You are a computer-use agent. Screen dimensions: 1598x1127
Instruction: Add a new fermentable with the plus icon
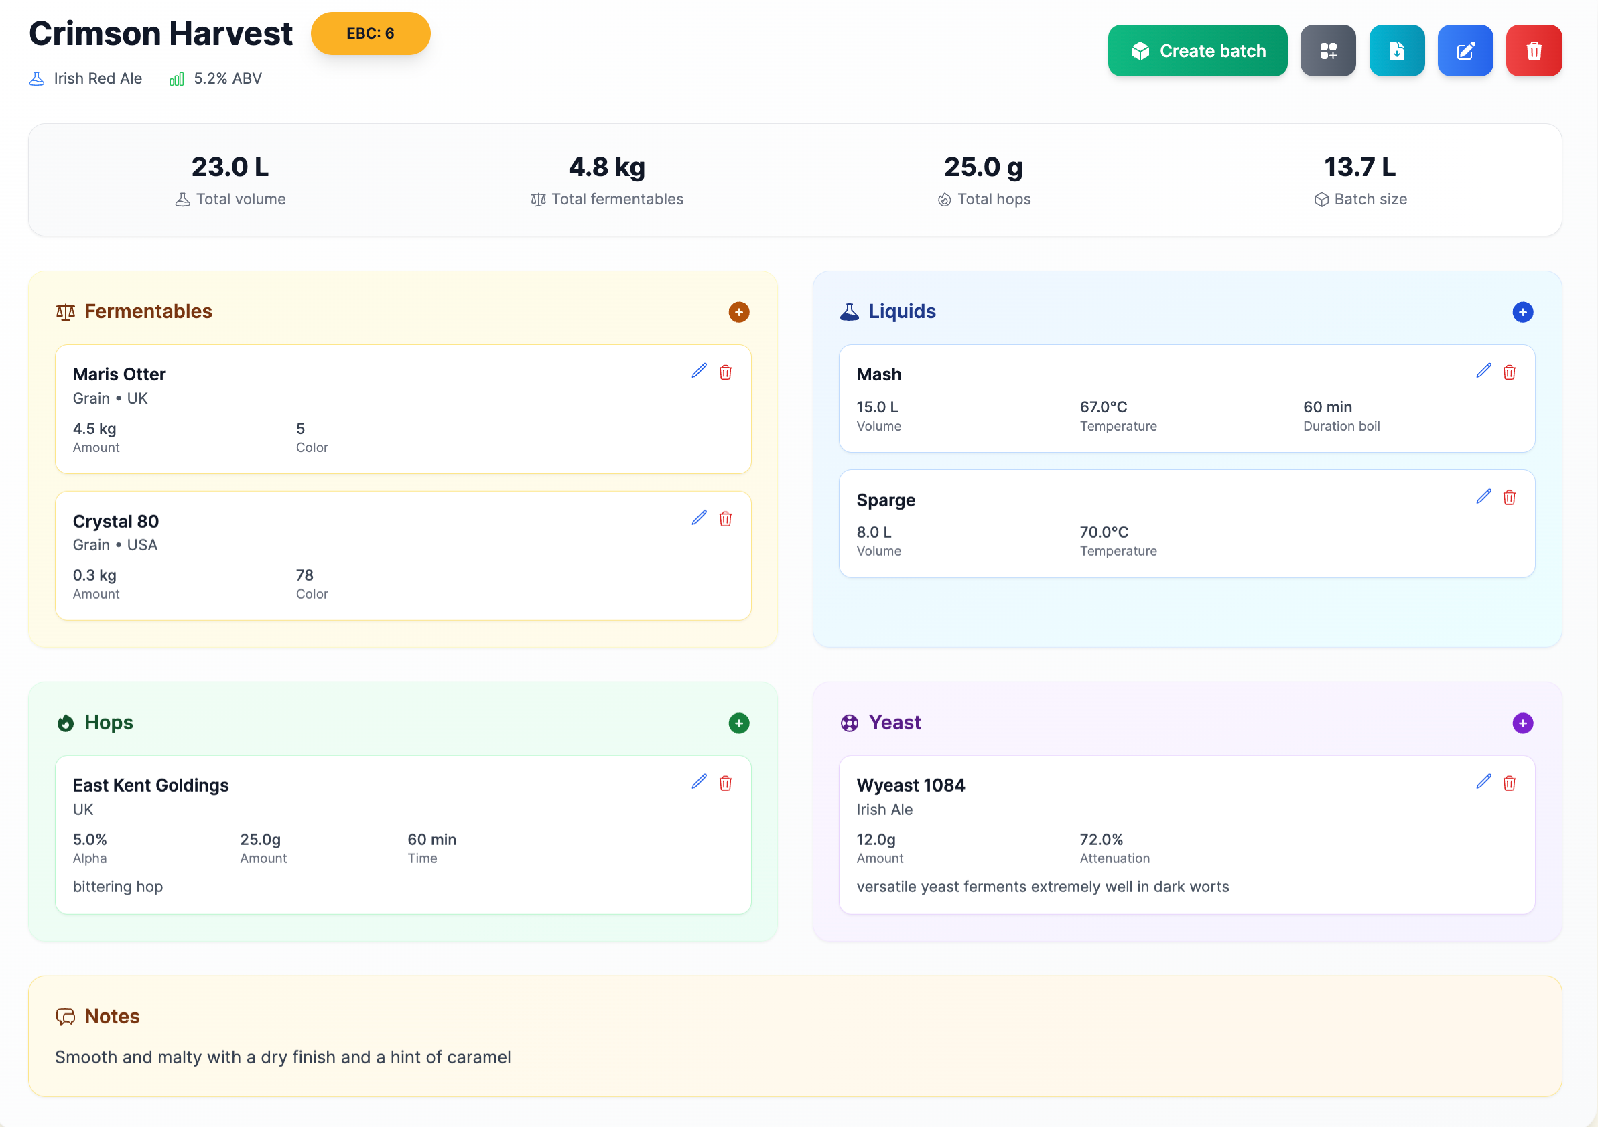tap(738, 312)
